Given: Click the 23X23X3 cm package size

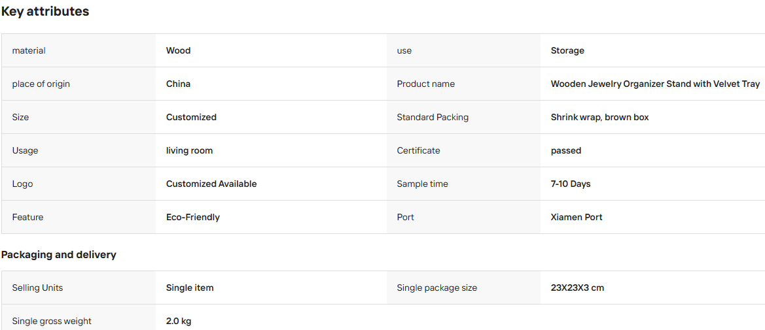Looking at the screenshot, I should (577, 288).
